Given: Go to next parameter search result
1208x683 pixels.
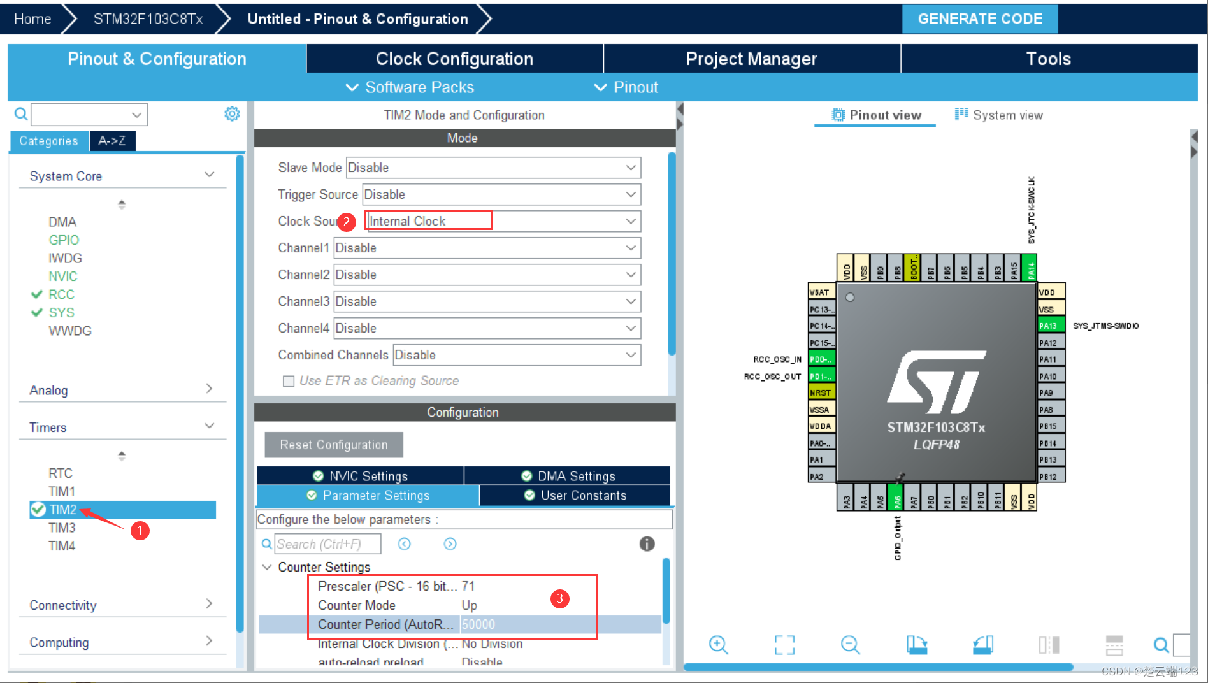Looking at the screenshot, I should point(450,543).
